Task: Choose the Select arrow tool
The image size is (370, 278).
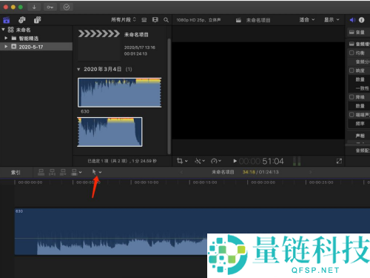Action: [x=94, y=172]
